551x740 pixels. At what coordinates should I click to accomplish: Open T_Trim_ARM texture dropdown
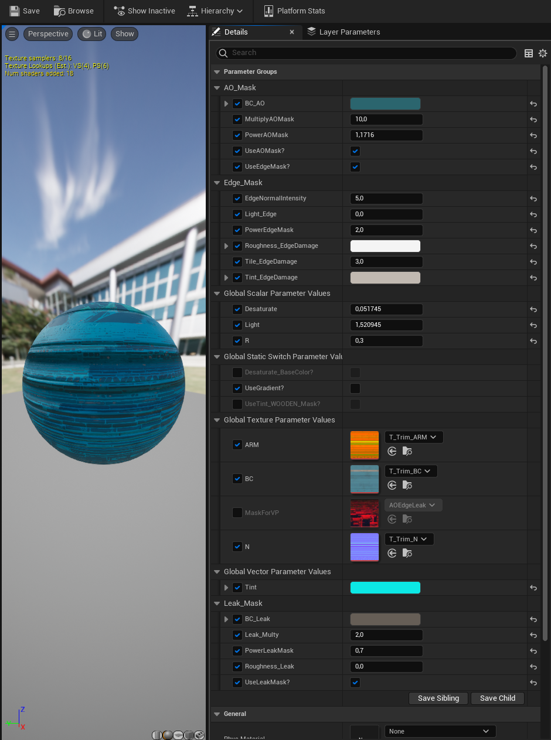[x=414, y=437]
